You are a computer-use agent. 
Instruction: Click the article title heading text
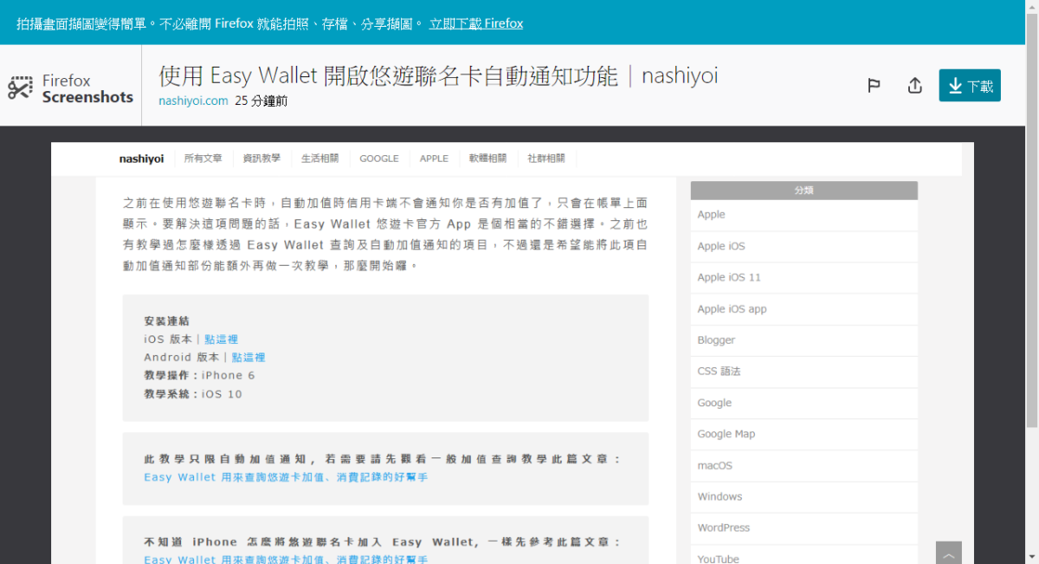tap(438, 76)
